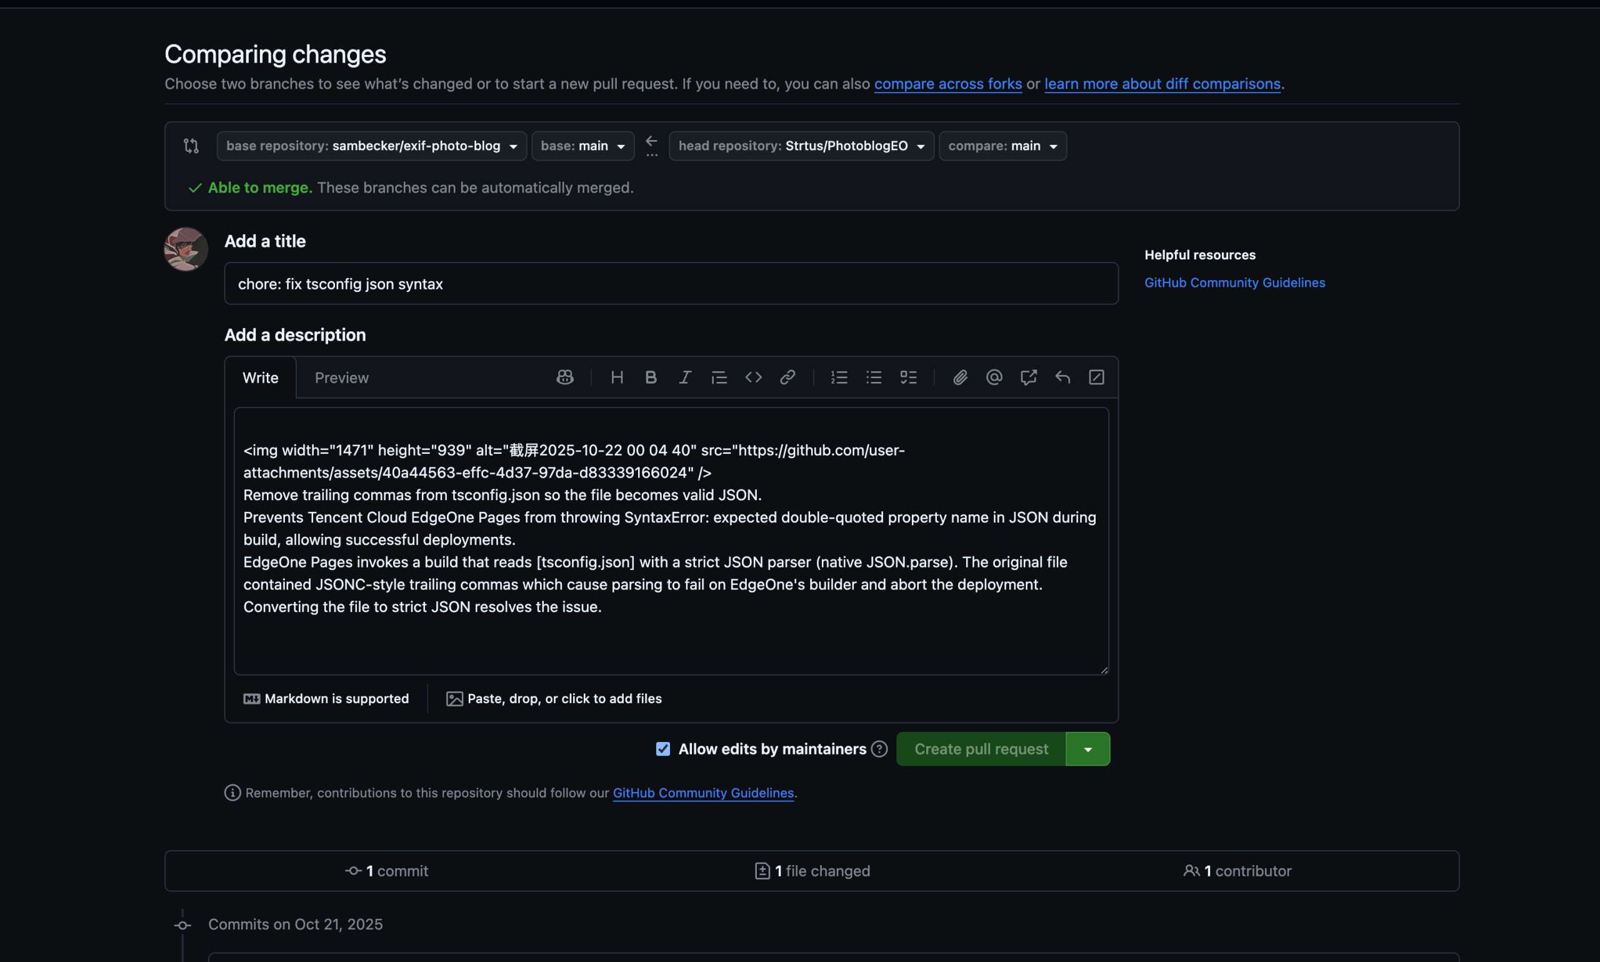Insert code with the angle brackets icon
1600x962 pixels.
[753, 378]
